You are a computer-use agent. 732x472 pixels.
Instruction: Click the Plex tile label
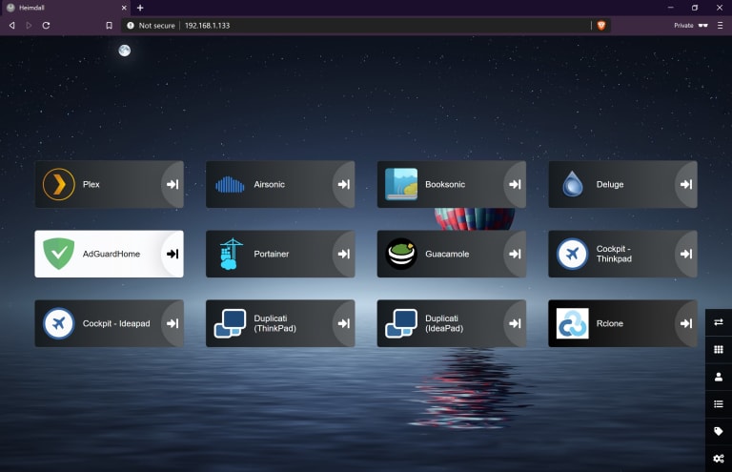click(91, 184)
